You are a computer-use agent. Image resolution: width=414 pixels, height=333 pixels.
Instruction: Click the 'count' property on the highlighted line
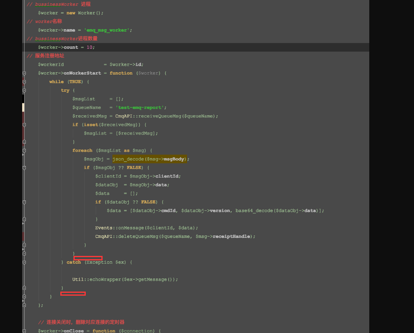click(71, 47)
